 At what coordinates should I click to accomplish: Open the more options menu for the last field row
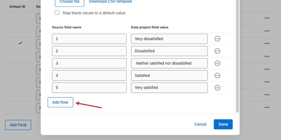click(267, 107)
